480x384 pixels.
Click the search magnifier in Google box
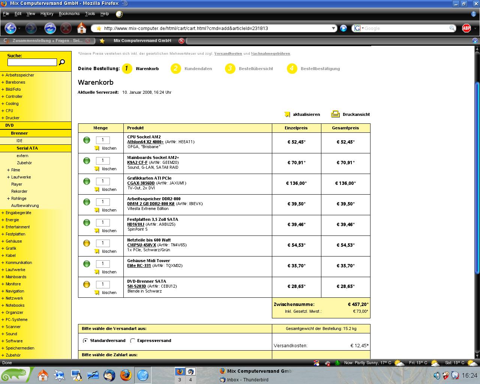coord(453,28)
